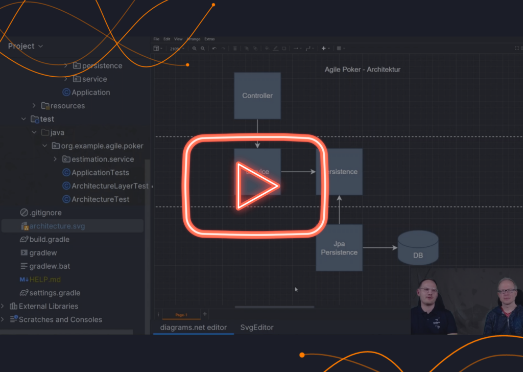Image resolution: width=523 pixels, height=372 pixels.
Task: Select the ArchitectureLayerTest class icon
Action: [x=66, y=185]
